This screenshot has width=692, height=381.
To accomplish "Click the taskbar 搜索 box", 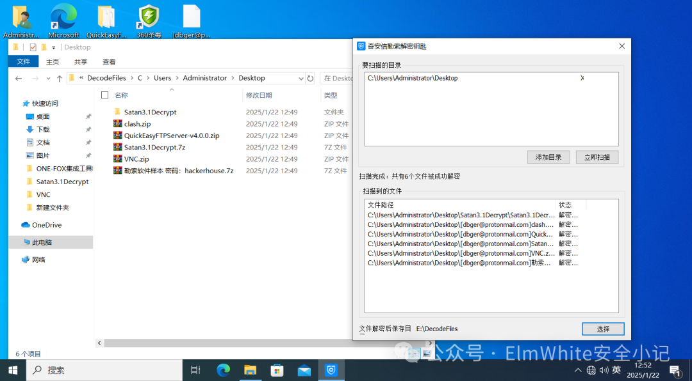I will pos(104,370).
